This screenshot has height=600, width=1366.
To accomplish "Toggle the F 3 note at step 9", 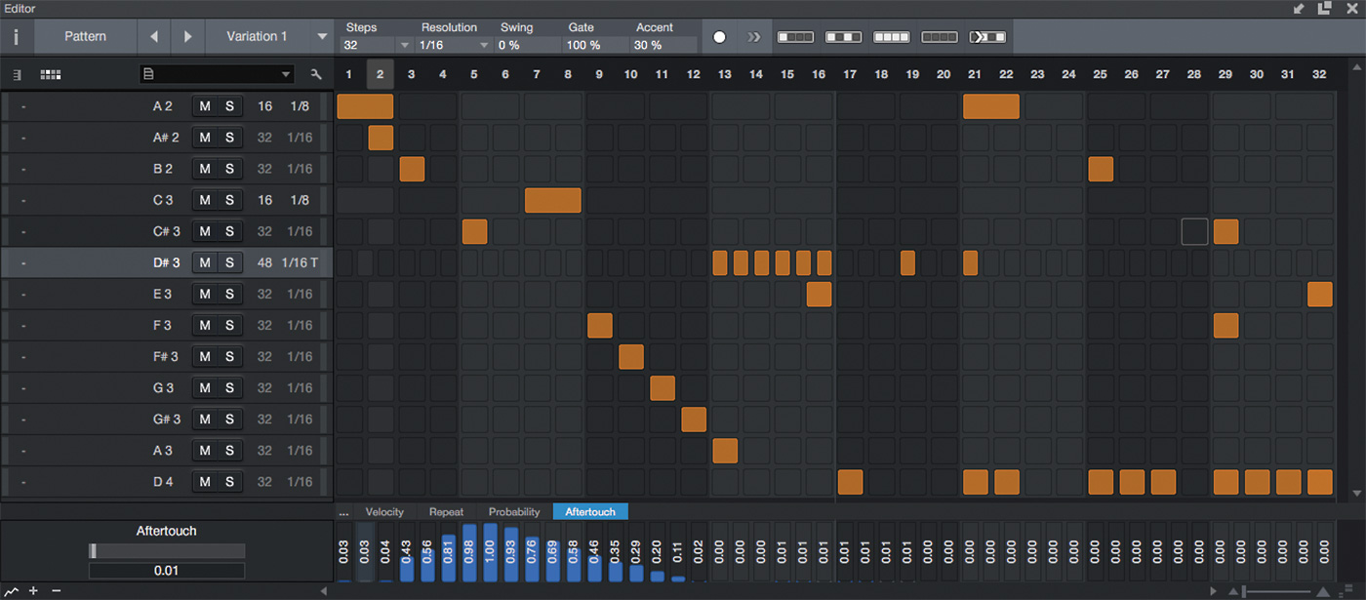I will pos(600,325).
